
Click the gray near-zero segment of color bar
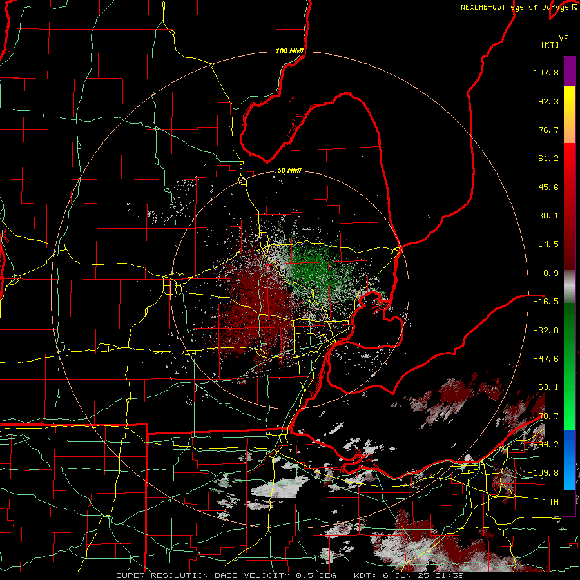click(x=569, y=286)
